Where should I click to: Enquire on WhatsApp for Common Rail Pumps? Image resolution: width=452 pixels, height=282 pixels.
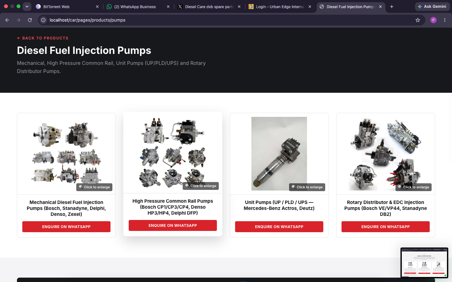pos(173,226)
